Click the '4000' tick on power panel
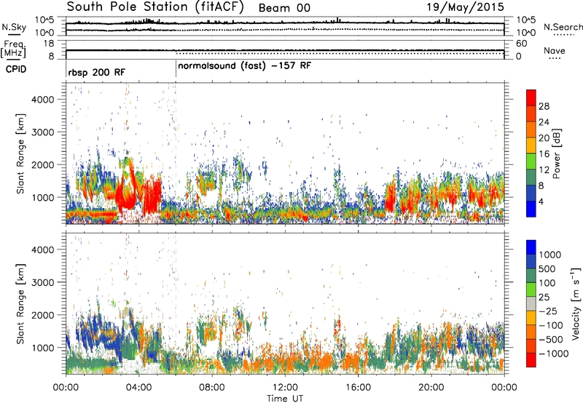The height and width of the screenshot is (403, 583). 42,100
